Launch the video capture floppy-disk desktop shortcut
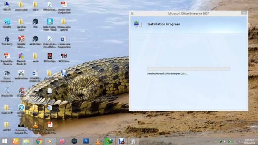 64,76
